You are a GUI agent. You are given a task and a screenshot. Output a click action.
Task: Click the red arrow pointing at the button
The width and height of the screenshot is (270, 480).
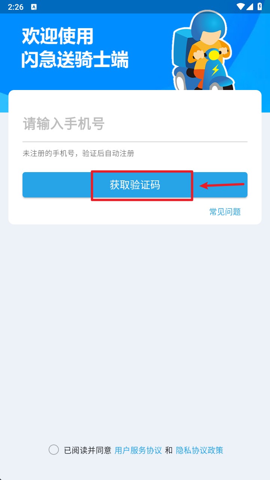tap(222, 185)
